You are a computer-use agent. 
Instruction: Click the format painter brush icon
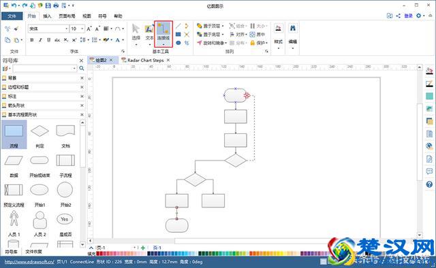pyautogui.click(x=16, y=29)
